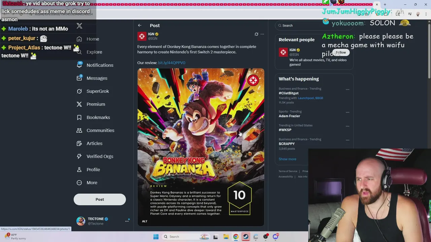Open IGN's avatar on the post
Viewport: 431px width, 242px height.
tap(142, 36)
